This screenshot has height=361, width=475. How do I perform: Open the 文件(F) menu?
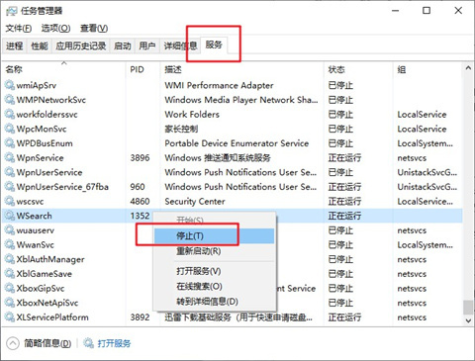19,29
